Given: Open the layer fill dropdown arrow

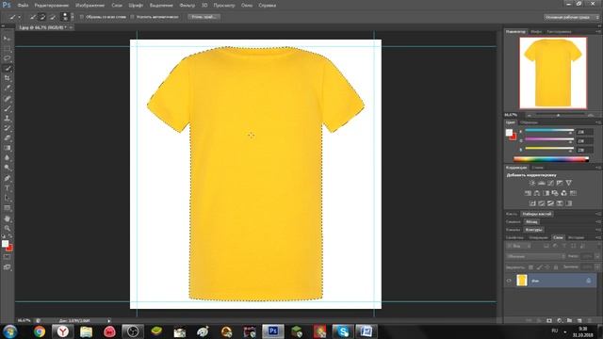Looking at the screenshot, I should (597, 267).
